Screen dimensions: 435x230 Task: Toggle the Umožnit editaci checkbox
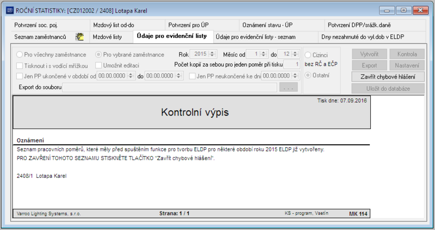[98, 65]
